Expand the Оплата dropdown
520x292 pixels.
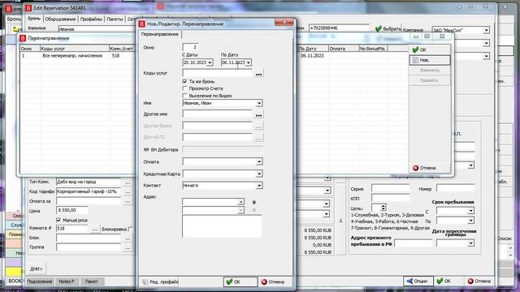pos(259,162)
